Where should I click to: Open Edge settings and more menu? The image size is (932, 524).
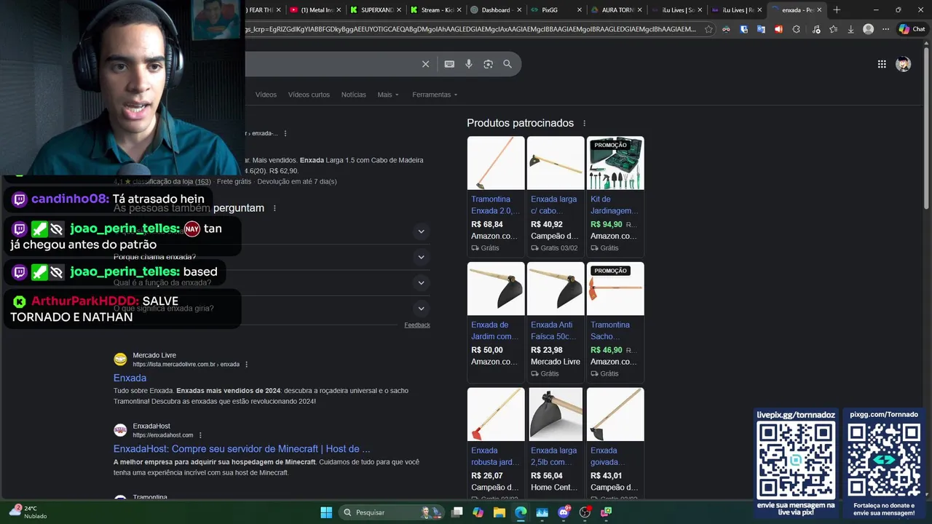tap(885, 29)
